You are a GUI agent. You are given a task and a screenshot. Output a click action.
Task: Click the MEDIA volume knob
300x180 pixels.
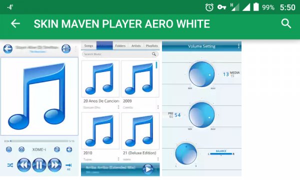click(201, 74)
